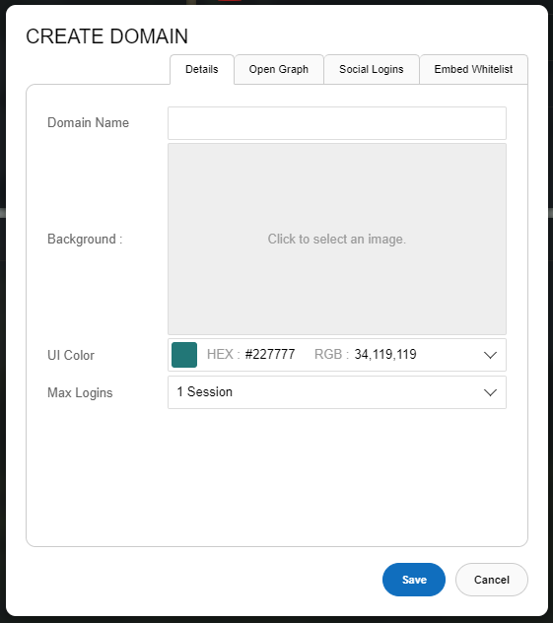Expand the UI Color picker chevron
The width and height of the screenshot is (553, 623).
490,355
